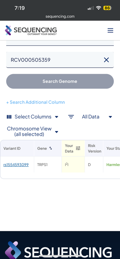Tap the sequencing.com address bar
This screenshot has height=259, width=120.
pos(60,17)
